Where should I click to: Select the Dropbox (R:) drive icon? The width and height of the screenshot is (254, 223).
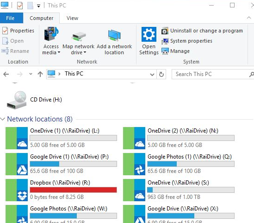[17, 190]
